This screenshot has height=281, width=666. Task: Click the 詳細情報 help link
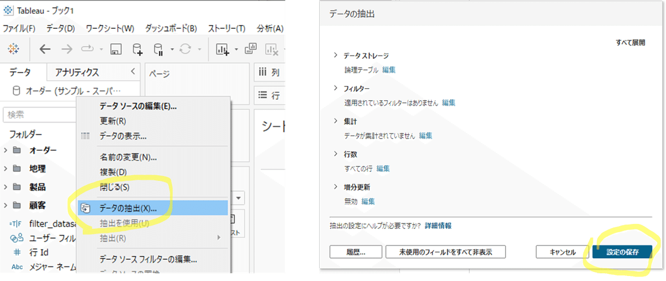pyautogui.click(x=438, y=226)
